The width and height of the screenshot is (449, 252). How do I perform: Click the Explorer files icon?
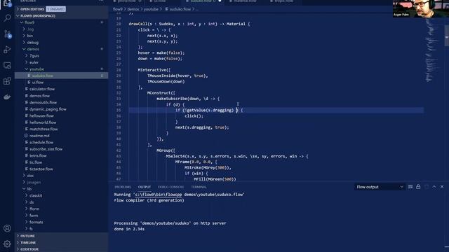7,3
